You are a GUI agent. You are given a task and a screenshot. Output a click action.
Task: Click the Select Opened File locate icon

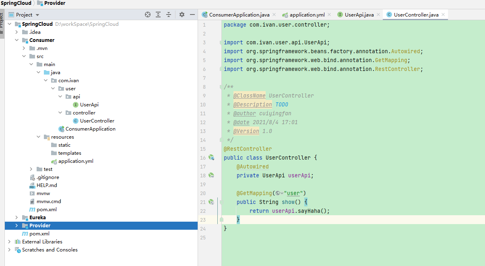[147, 15]
